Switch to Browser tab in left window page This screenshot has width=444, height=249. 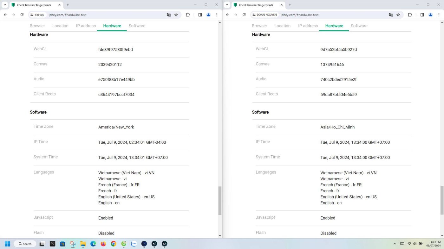(37, 26)
